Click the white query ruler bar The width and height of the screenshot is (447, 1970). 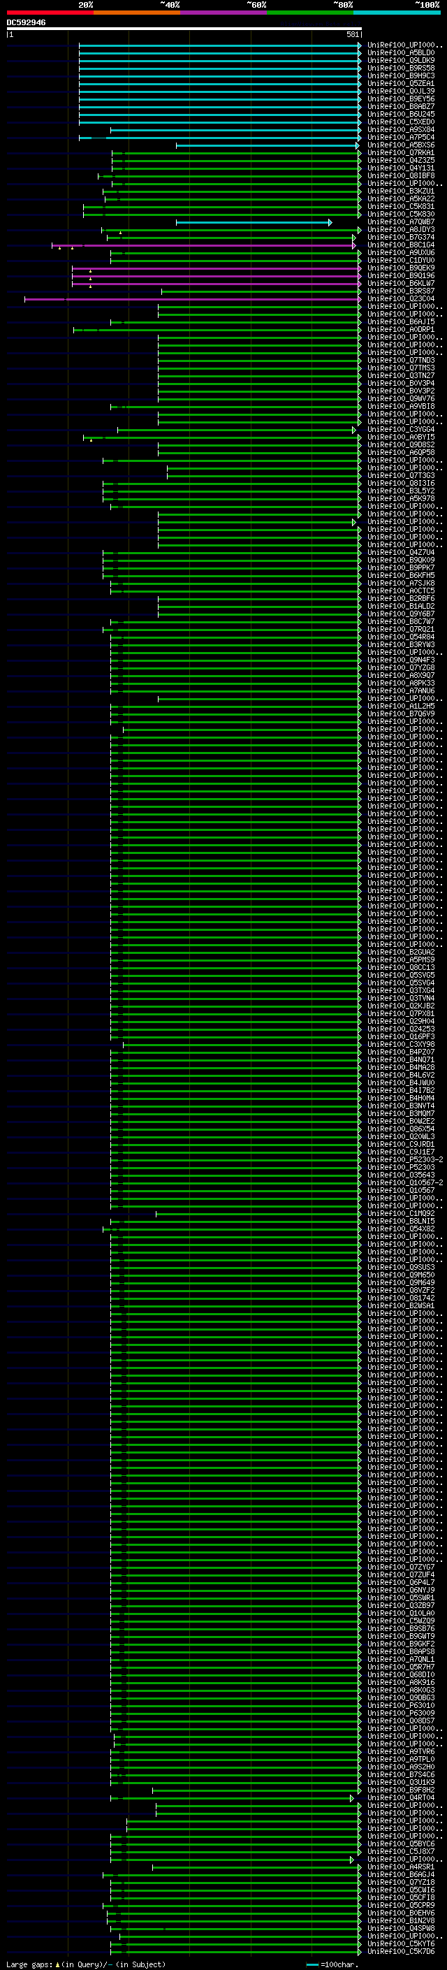click(184, 29)
